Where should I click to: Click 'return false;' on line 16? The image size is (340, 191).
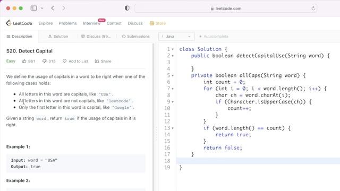click(223, 147)
